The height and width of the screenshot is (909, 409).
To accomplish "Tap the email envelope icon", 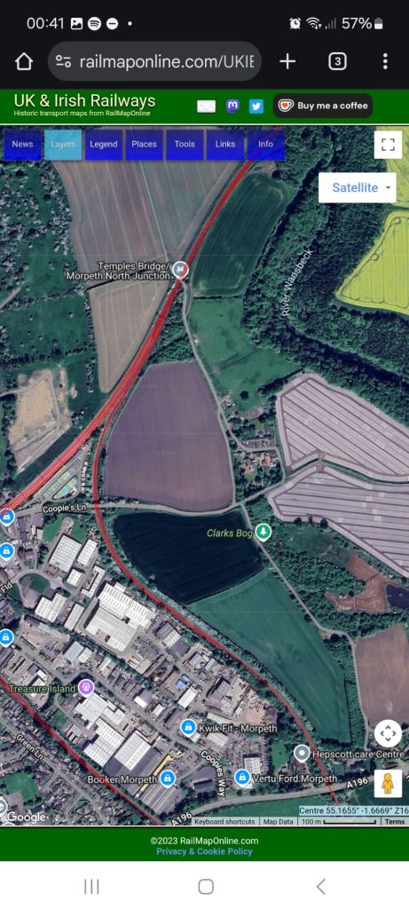I will (206, 107).
